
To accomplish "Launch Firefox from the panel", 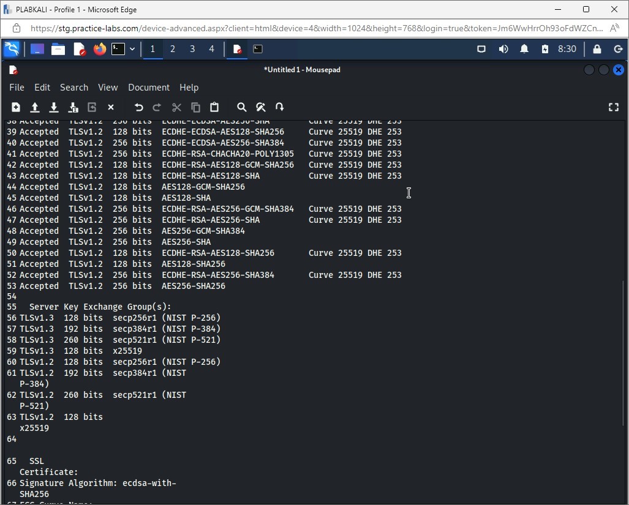I will coord(99,49).
